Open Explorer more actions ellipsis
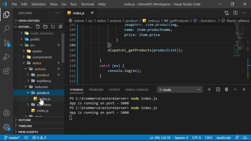Viewport: 251px width, 141px height. [57, 13]
